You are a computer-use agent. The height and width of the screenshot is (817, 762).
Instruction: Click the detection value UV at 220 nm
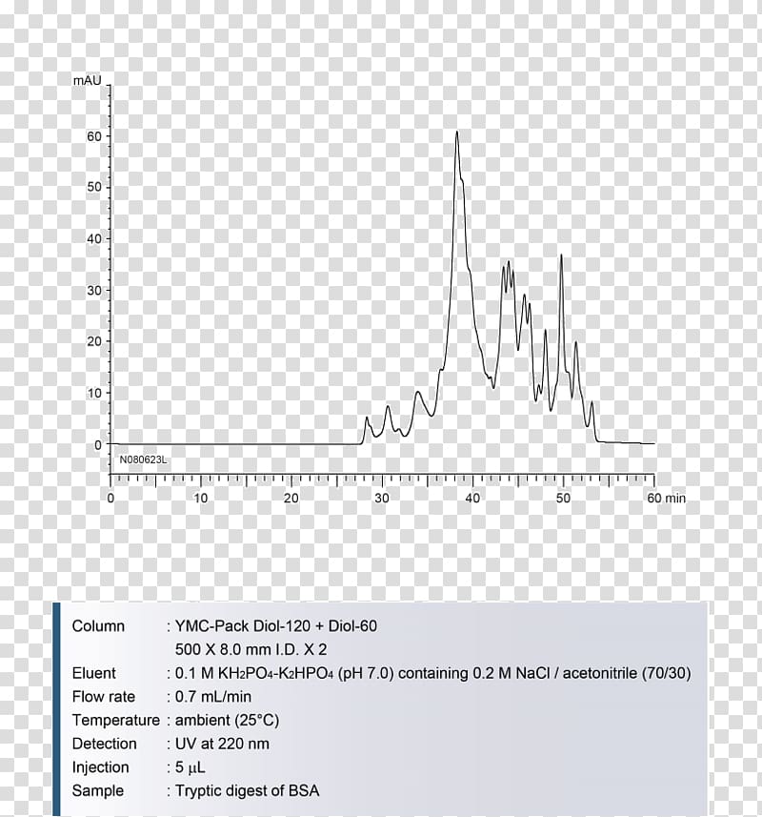222,744
